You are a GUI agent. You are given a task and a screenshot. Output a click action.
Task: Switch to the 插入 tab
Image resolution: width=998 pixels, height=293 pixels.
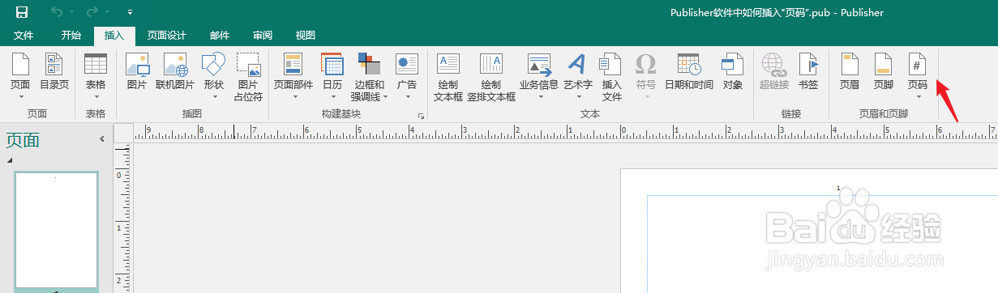click(114, 36)
